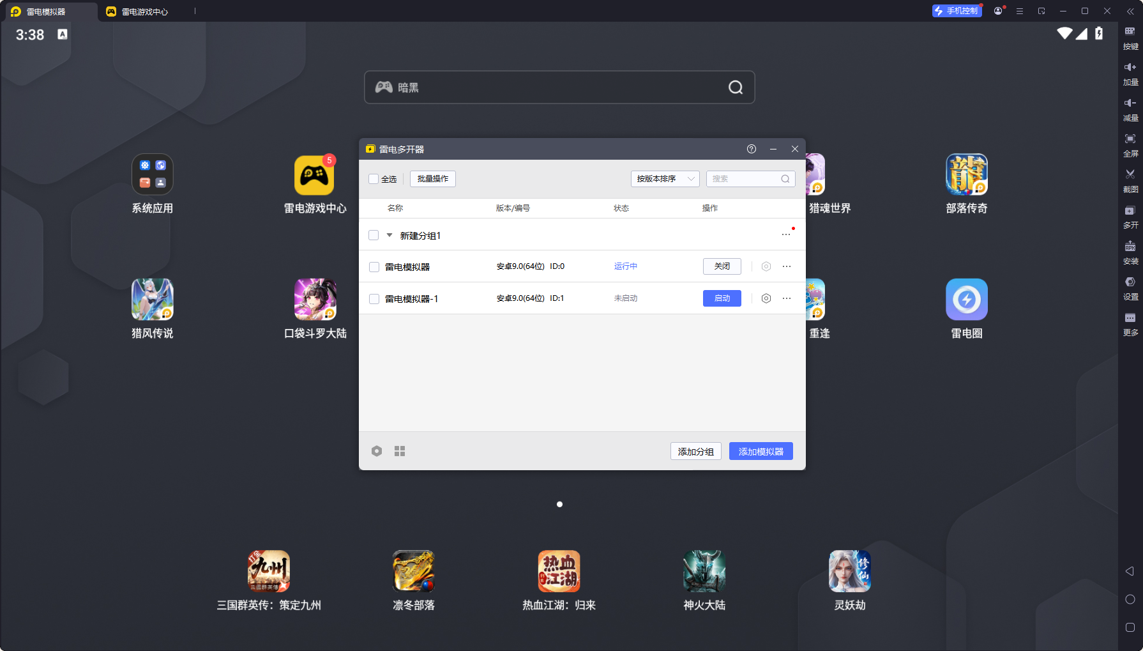This screenshot has width=1143, height=651.
Task: Tap the Android recents square button
Action: pos(1130,627)
